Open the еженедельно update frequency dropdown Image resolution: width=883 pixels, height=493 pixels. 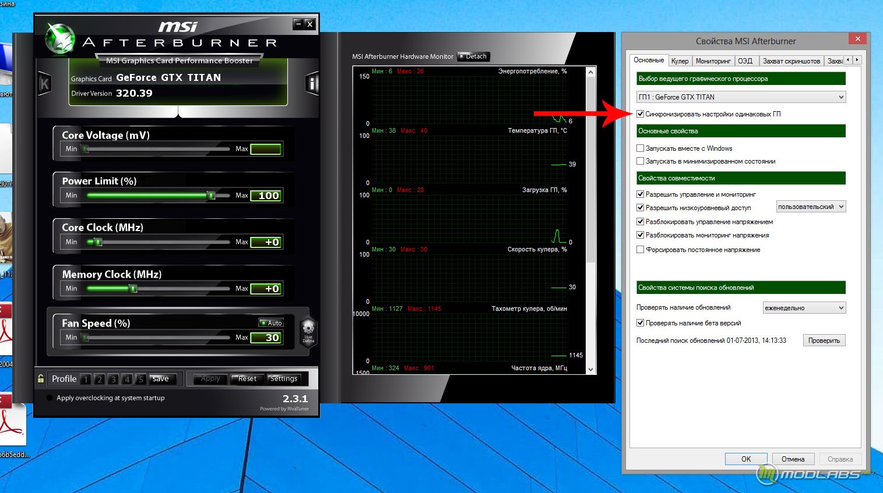click(804, 308)
